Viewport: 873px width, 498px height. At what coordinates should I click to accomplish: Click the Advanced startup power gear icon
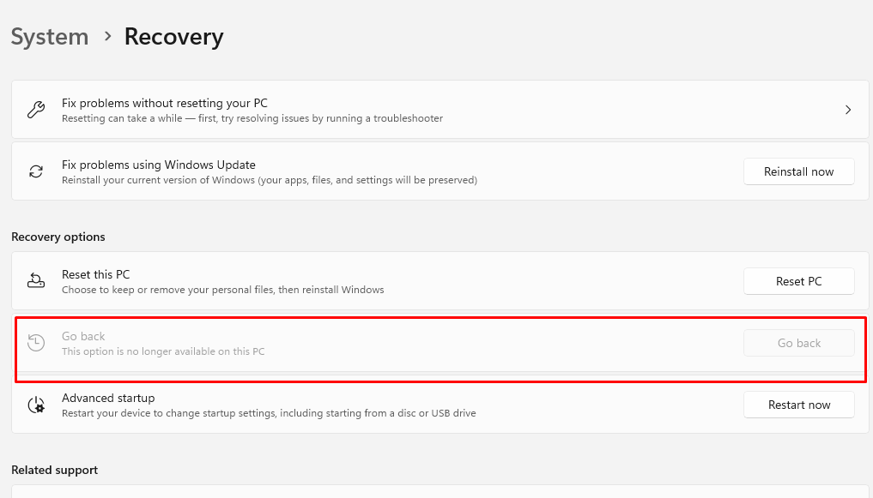[36, 405]
